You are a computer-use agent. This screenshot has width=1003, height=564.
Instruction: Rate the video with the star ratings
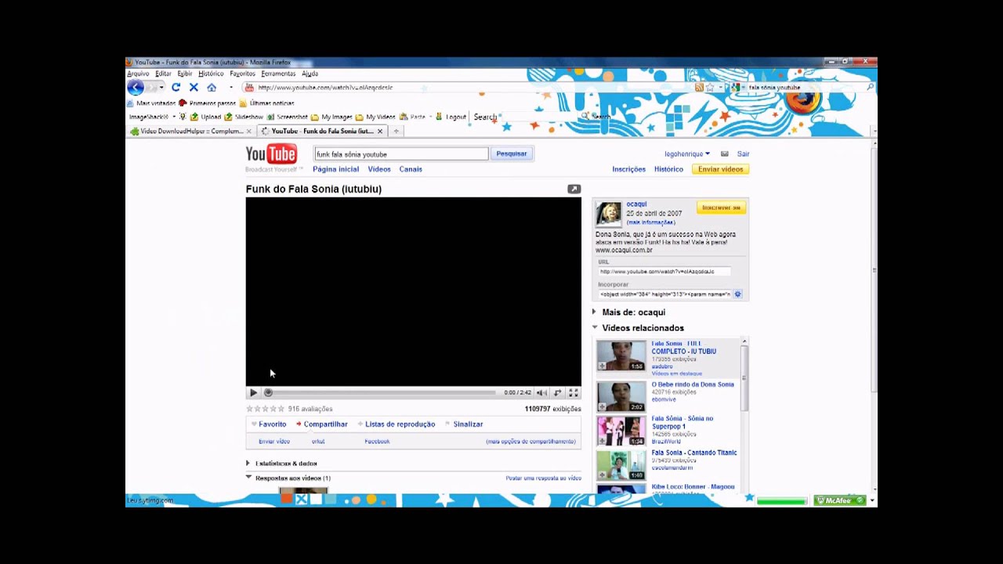(x=265, y=409)
